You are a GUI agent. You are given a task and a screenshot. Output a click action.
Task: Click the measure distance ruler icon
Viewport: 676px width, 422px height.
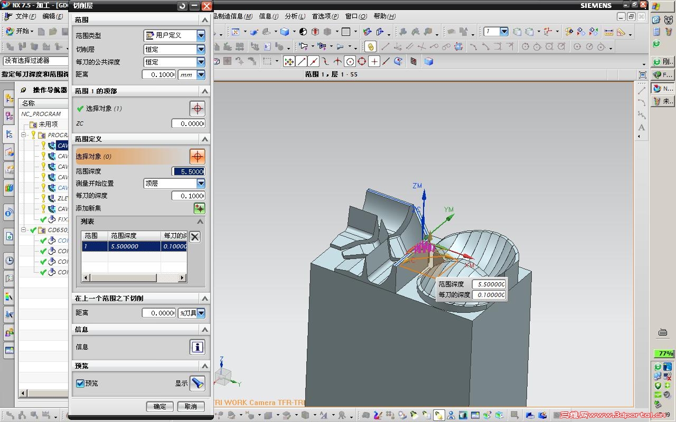[x=609, y=32]
